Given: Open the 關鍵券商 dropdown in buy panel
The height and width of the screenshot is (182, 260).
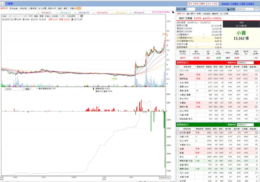Looking at the screenshot, I should coord(245,63).
